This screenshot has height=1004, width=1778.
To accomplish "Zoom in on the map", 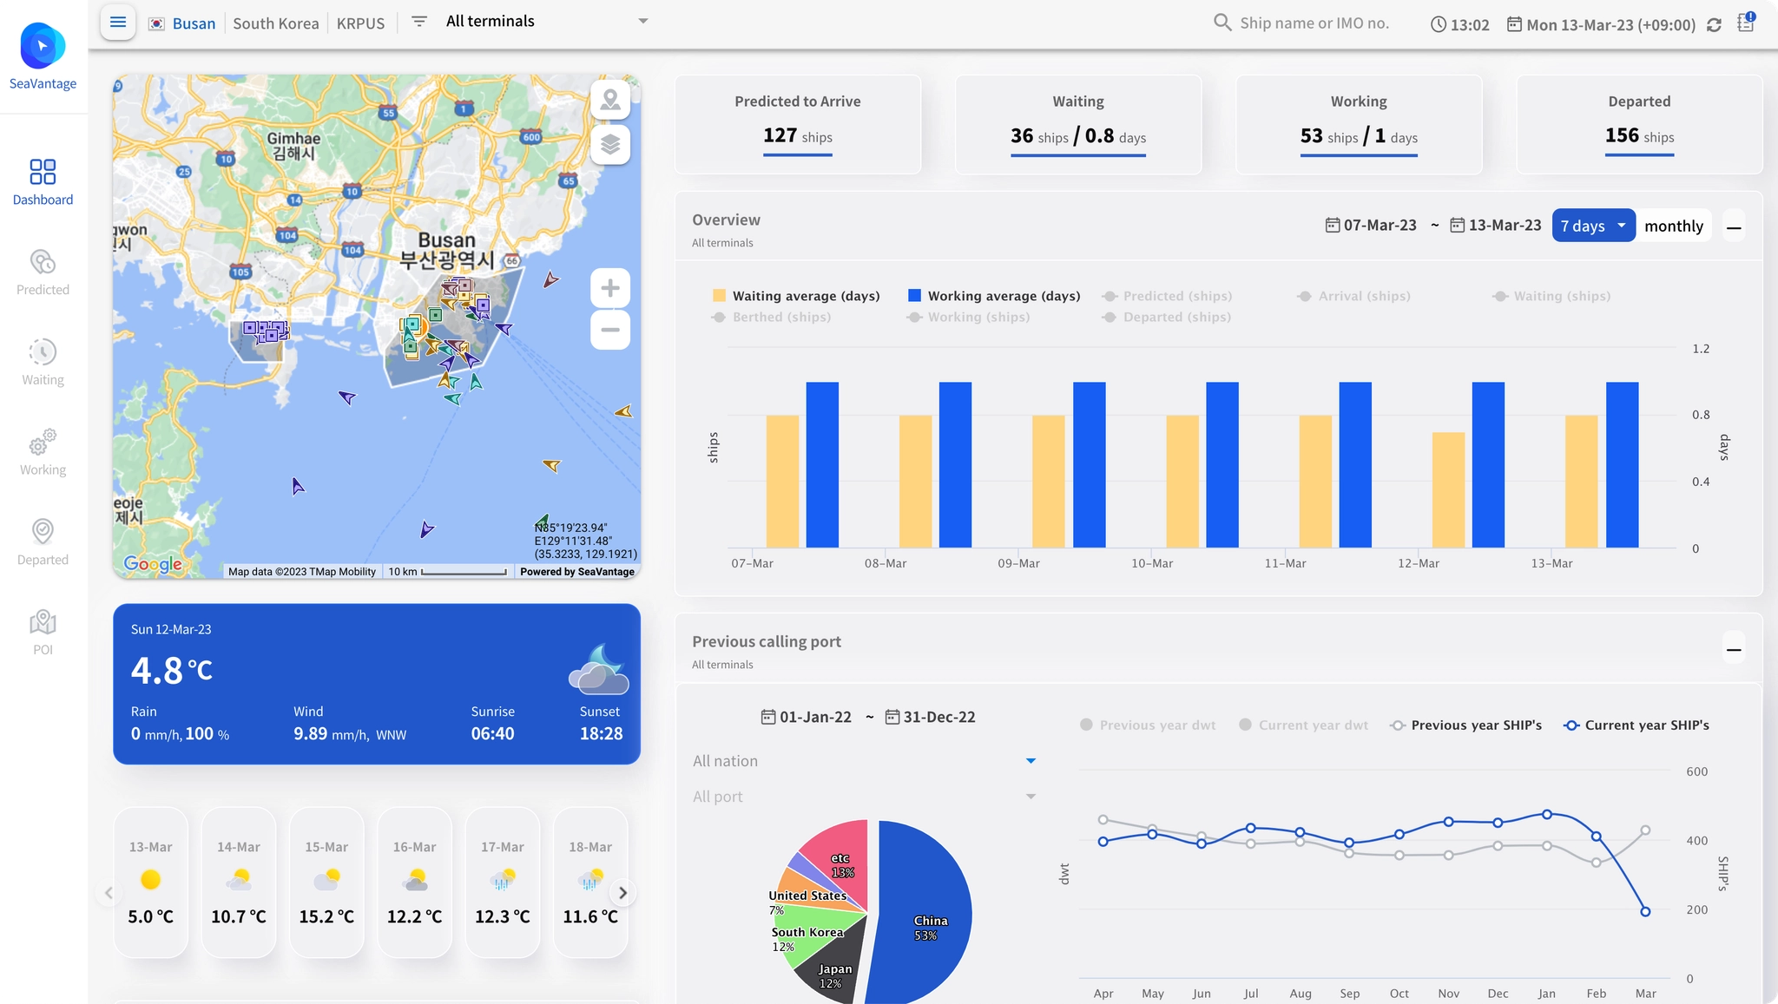I will point(610,288).
